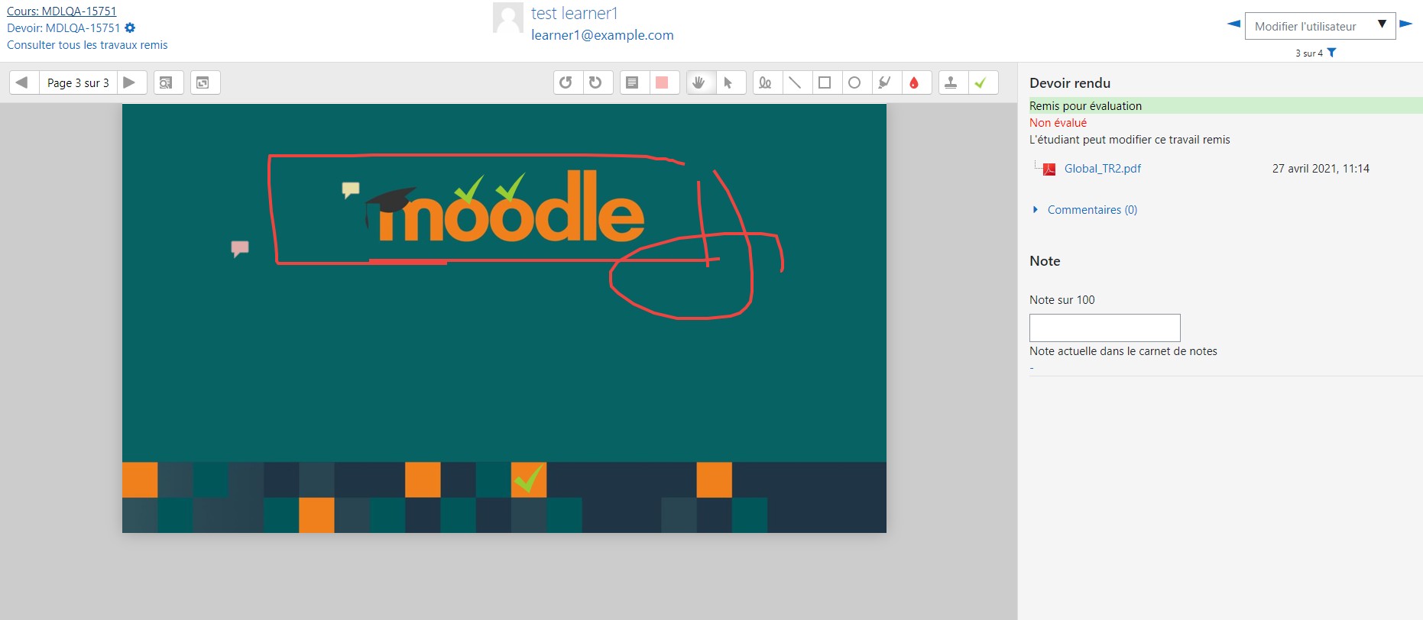
Task: Open the user filter funnel icon
Action: click(x=1332, y=53)
